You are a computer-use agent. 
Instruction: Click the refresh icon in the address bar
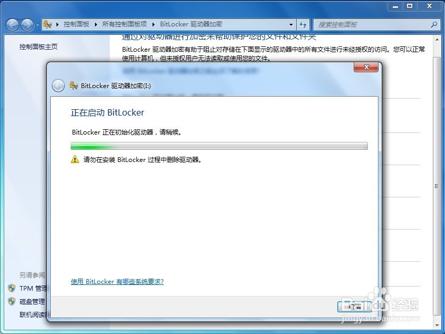pos(303,24)
